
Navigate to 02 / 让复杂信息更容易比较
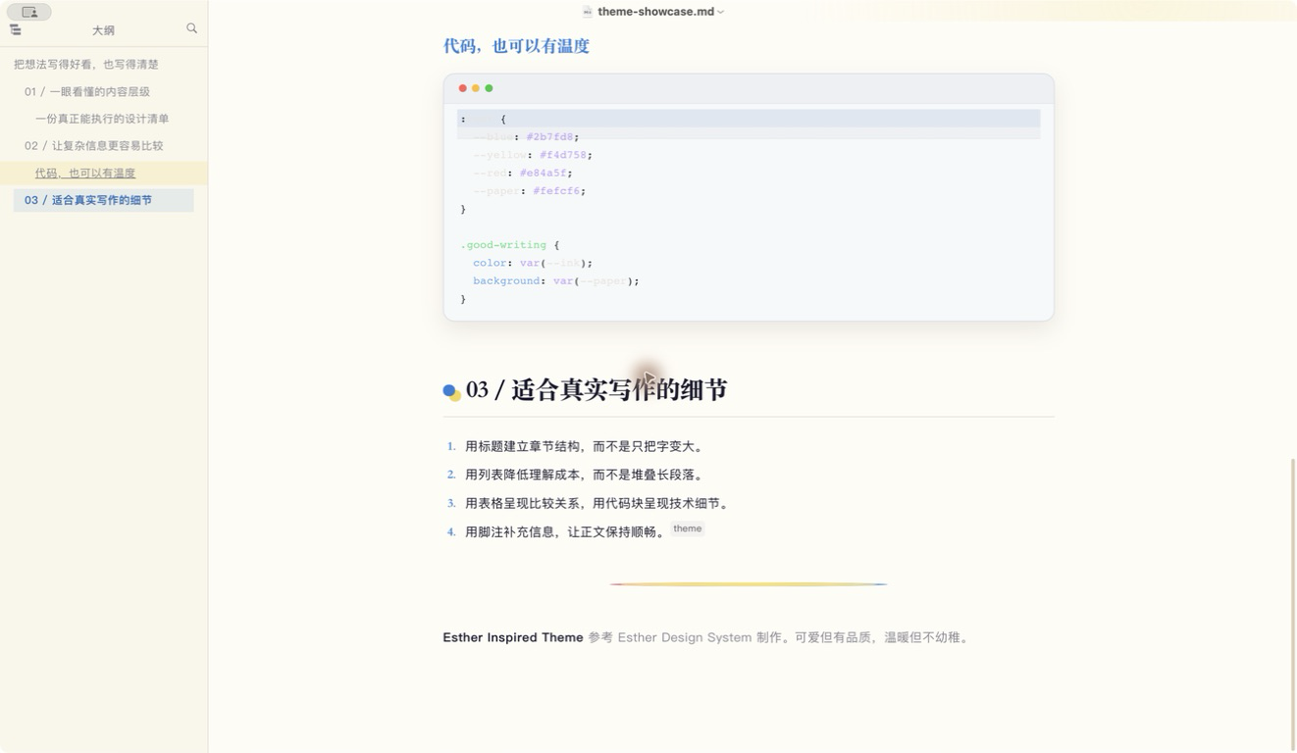(x=94, y=145)
